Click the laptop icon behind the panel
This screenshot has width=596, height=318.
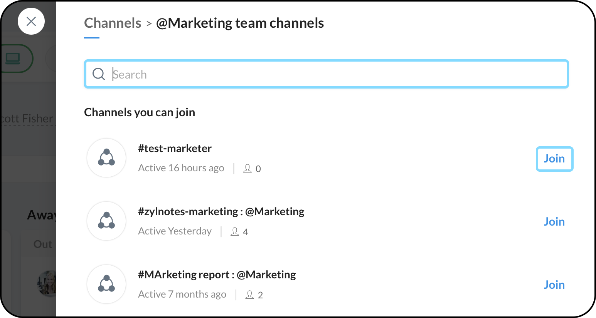coord(13,59)
